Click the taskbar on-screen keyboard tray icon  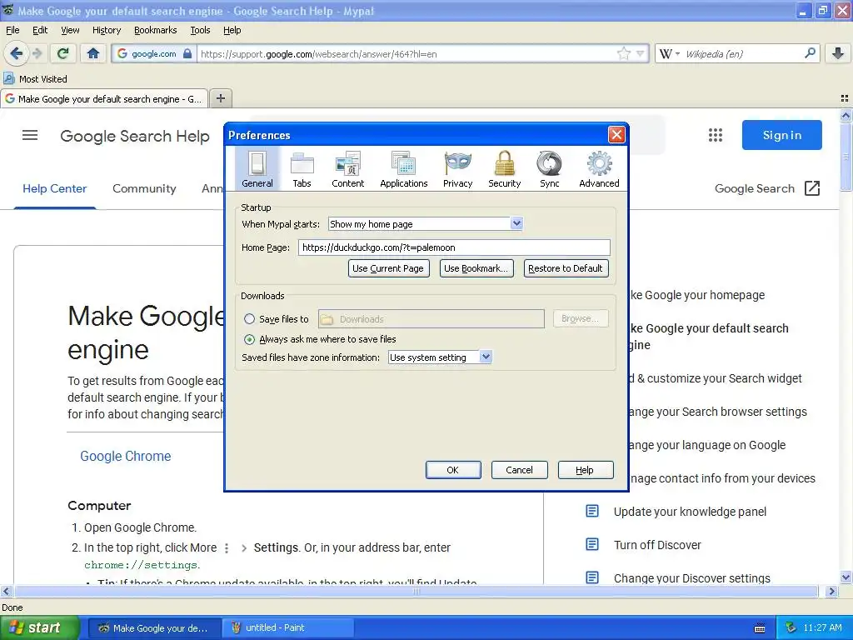[760, 628]
